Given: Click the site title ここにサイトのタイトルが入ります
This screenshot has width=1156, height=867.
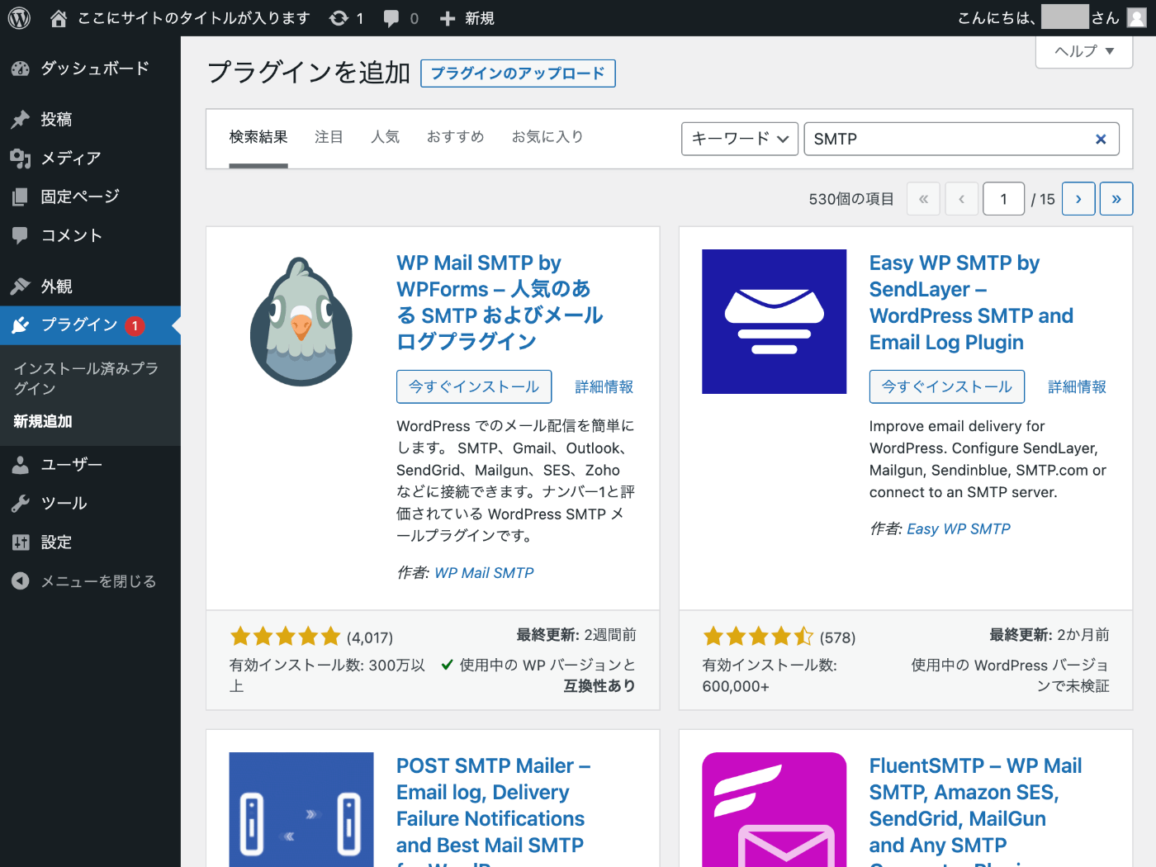Looking at the screenshot, I should click(194, 18).
